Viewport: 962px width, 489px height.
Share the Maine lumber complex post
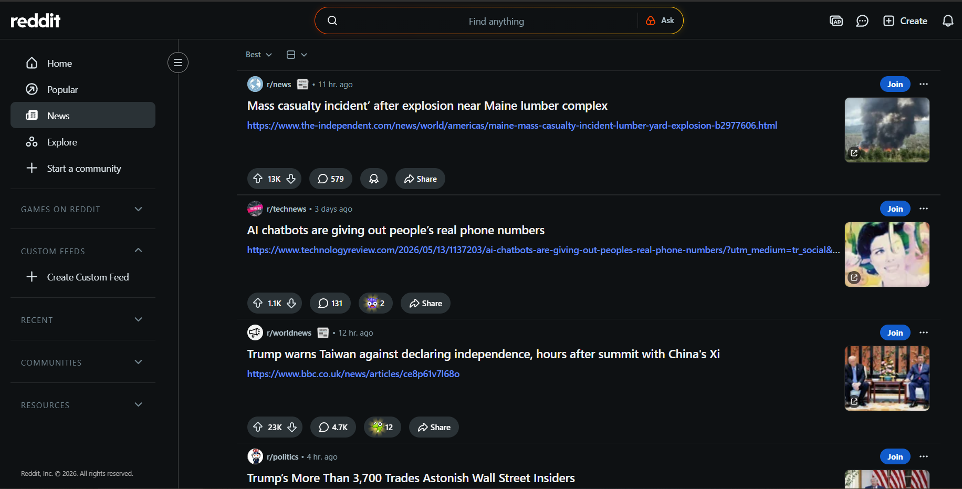pos(420,179)
